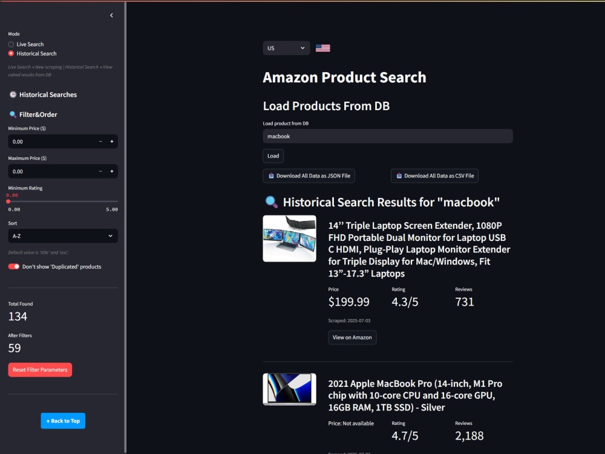Click the Historical Searches heading
Viewport: 605px width, 454px height.
(48, 94)
